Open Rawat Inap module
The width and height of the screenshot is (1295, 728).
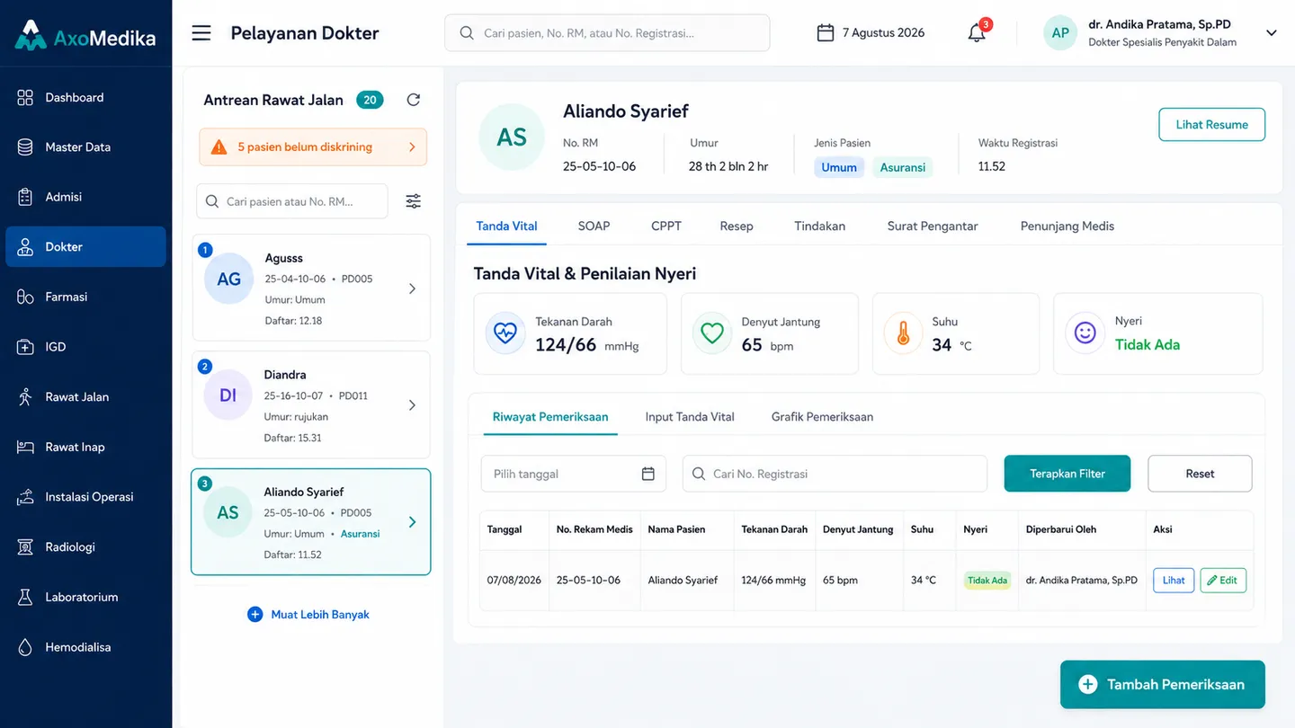click(x=85, y=447)
